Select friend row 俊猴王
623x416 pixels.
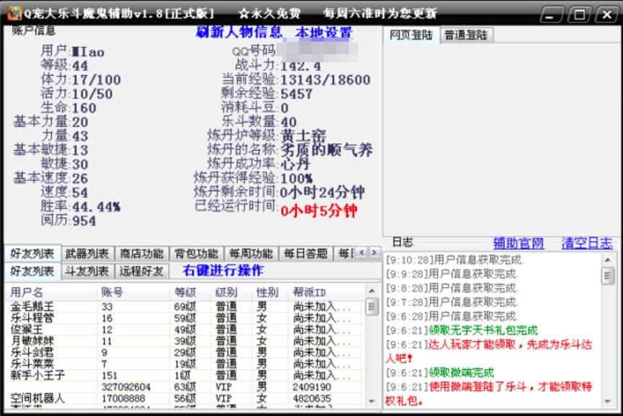pyautogui.click(x=185, y=329)
